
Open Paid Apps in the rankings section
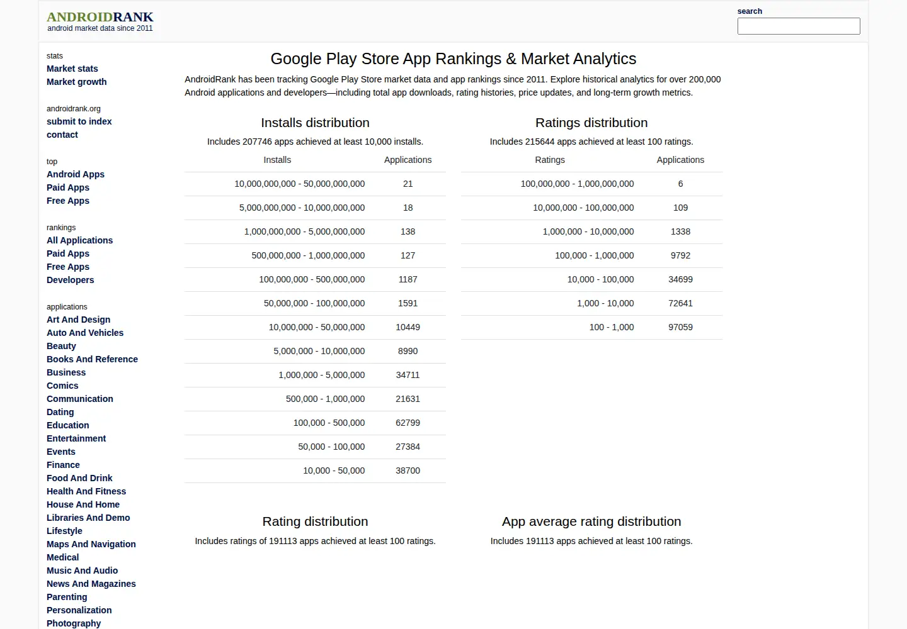point(68,253)
